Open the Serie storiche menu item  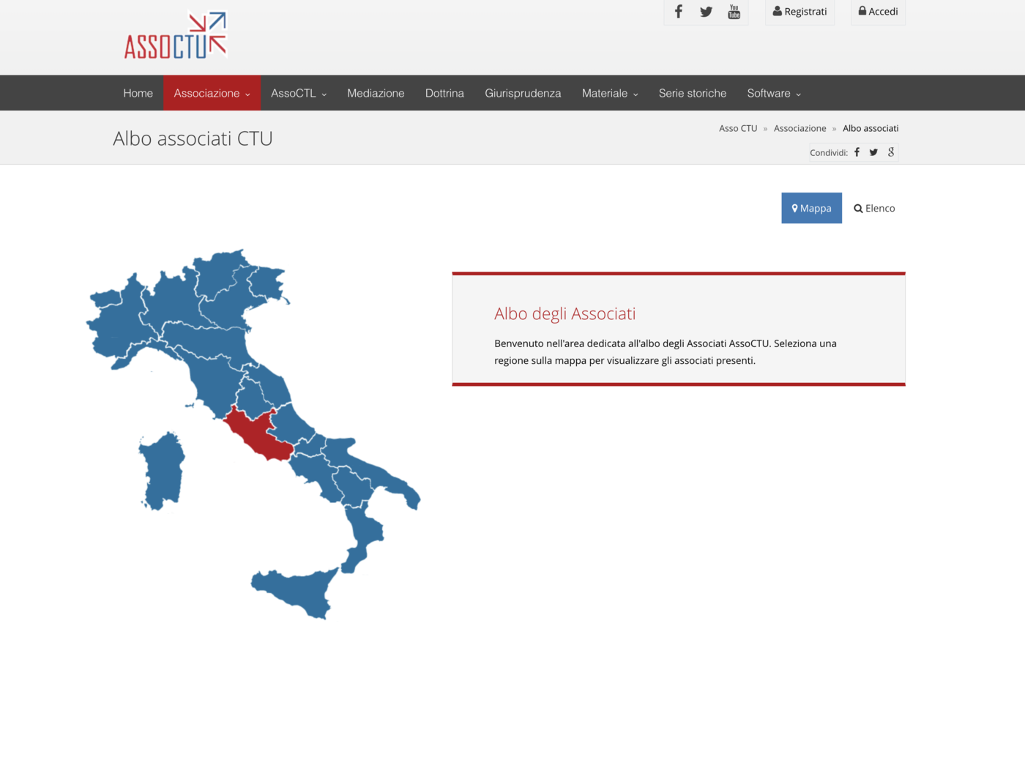click(x=693, y=93)
